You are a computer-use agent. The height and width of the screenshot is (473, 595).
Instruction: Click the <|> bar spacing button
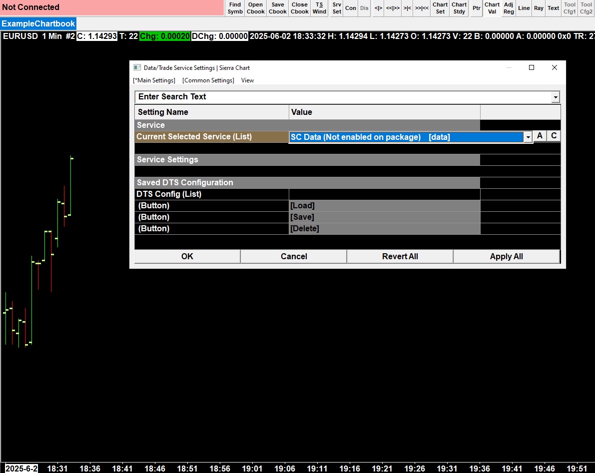click(378, 8)
